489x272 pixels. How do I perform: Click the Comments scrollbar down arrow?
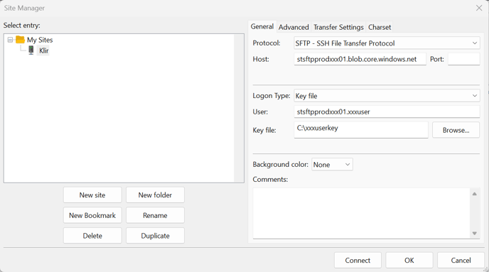(474, 233)
